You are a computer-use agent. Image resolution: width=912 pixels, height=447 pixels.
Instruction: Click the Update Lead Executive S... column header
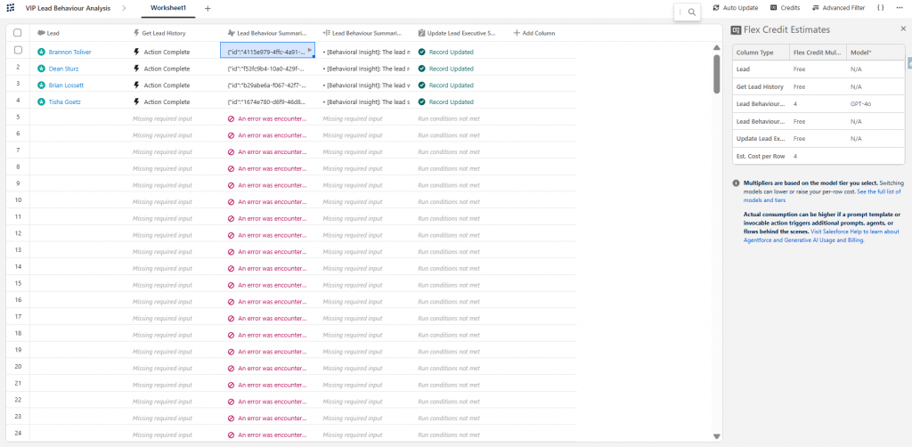(457, 33)
